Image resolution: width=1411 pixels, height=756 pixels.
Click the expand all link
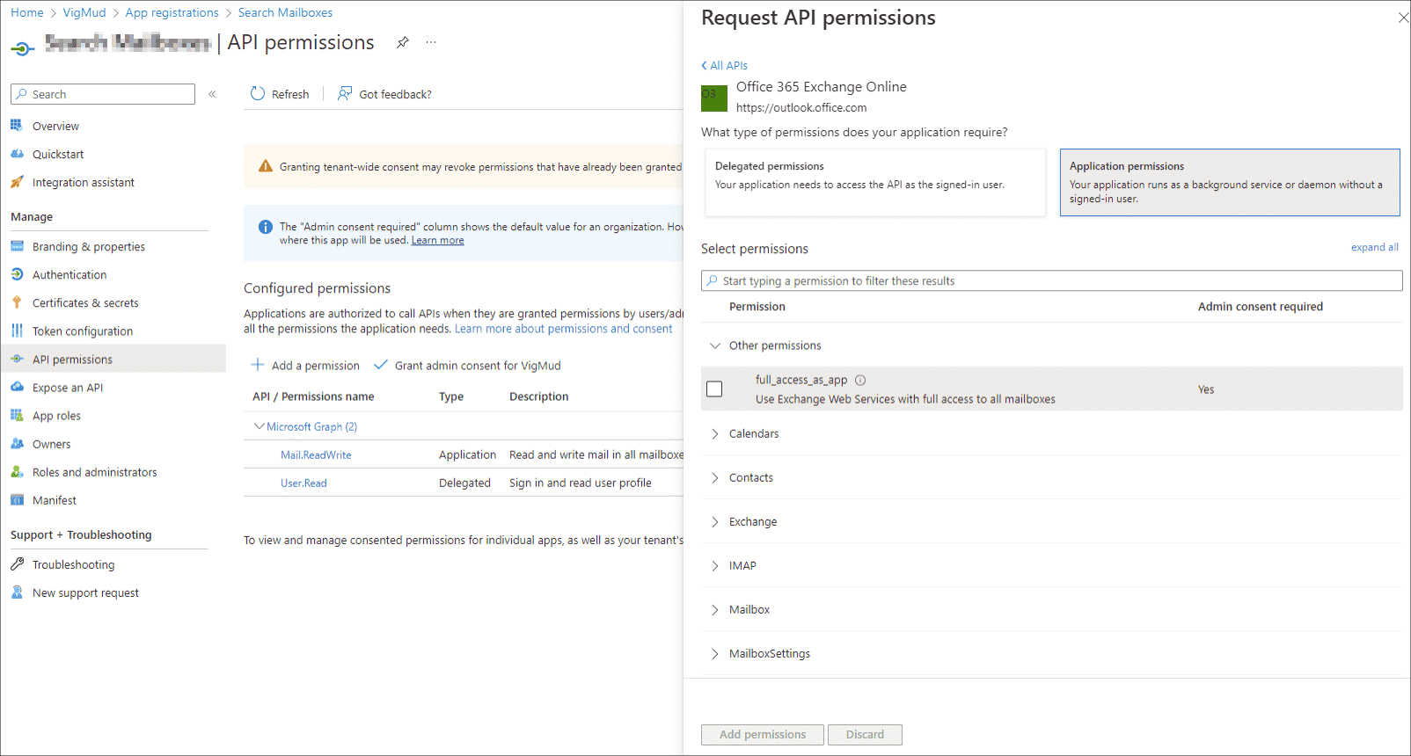[x=1374, y=248]
